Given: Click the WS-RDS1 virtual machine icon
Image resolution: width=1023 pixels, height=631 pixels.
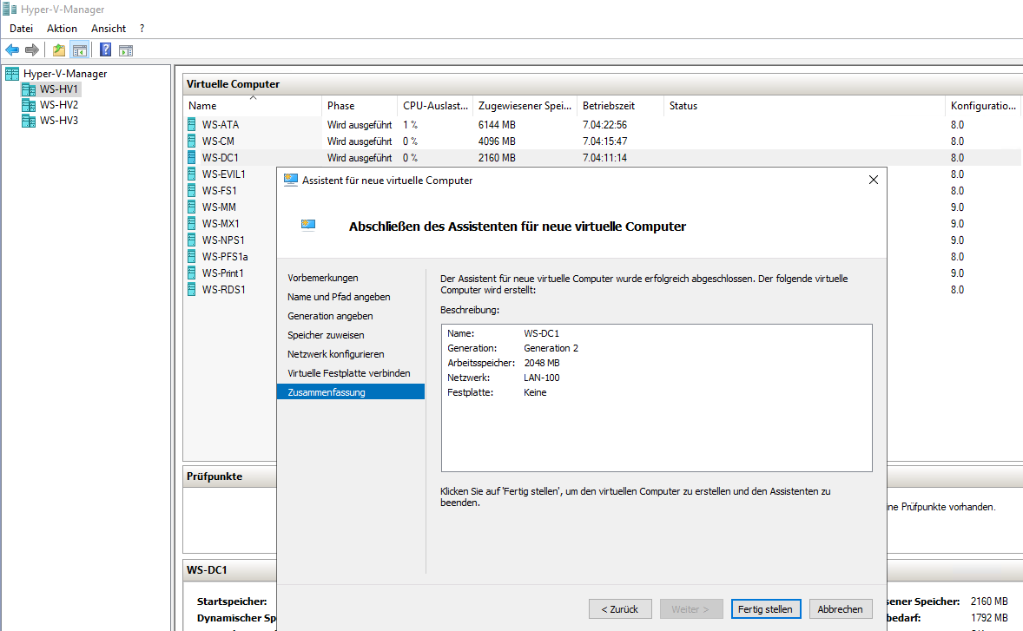Looking at the screenshot, I should 192,289.
